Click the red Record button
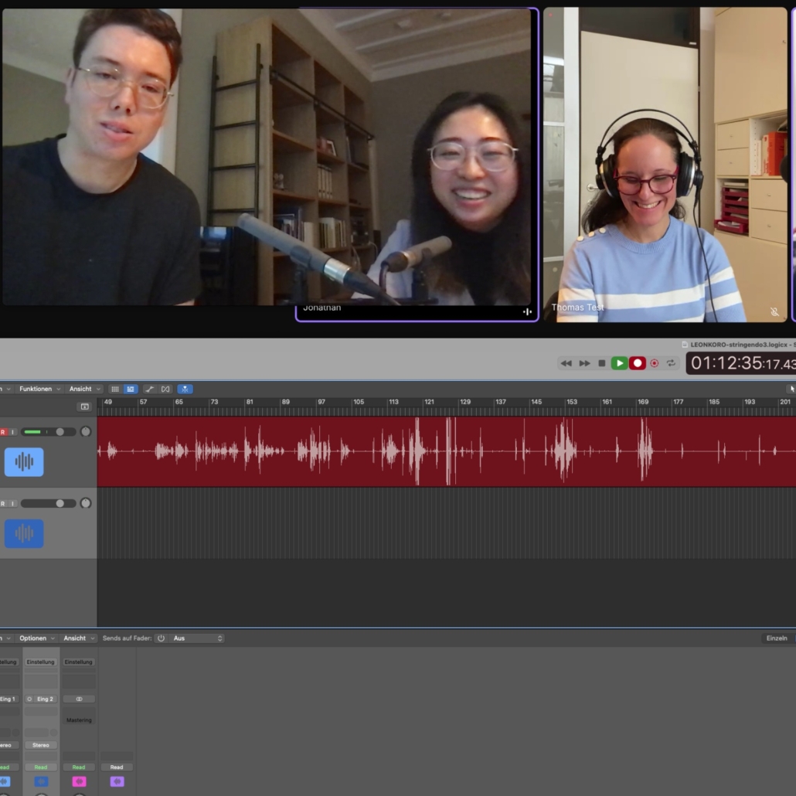The width and height of the screenshot is (796, 796). click(x=637, y=363)
